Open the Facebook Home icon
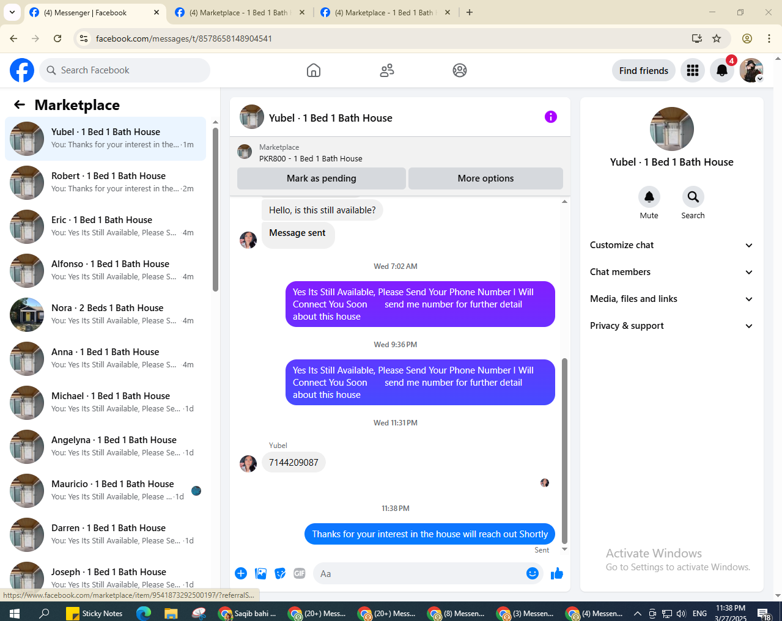782x621 pixels. point(314,70)
